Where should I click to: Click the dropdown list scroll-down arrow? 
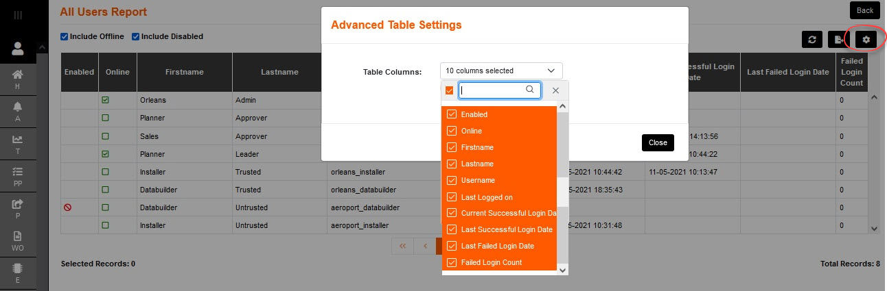coord(563,270)
